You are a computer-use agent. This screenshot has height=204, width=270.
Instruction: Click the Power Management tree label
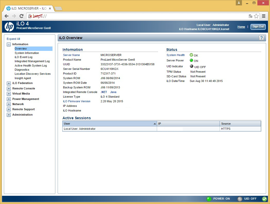[x=26, y=99]
